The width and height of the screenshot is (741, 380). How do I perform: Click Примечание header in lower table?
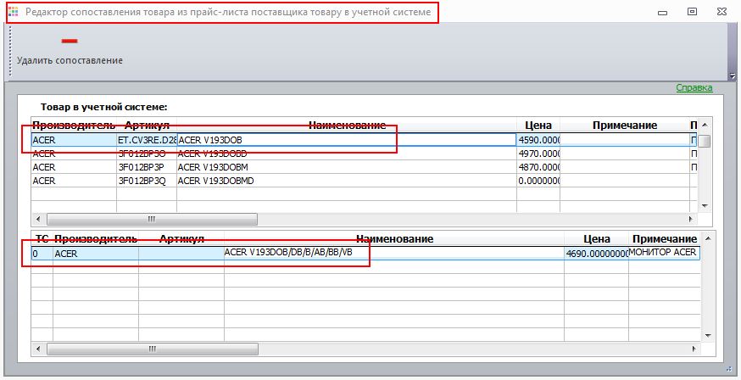point(665,239)
